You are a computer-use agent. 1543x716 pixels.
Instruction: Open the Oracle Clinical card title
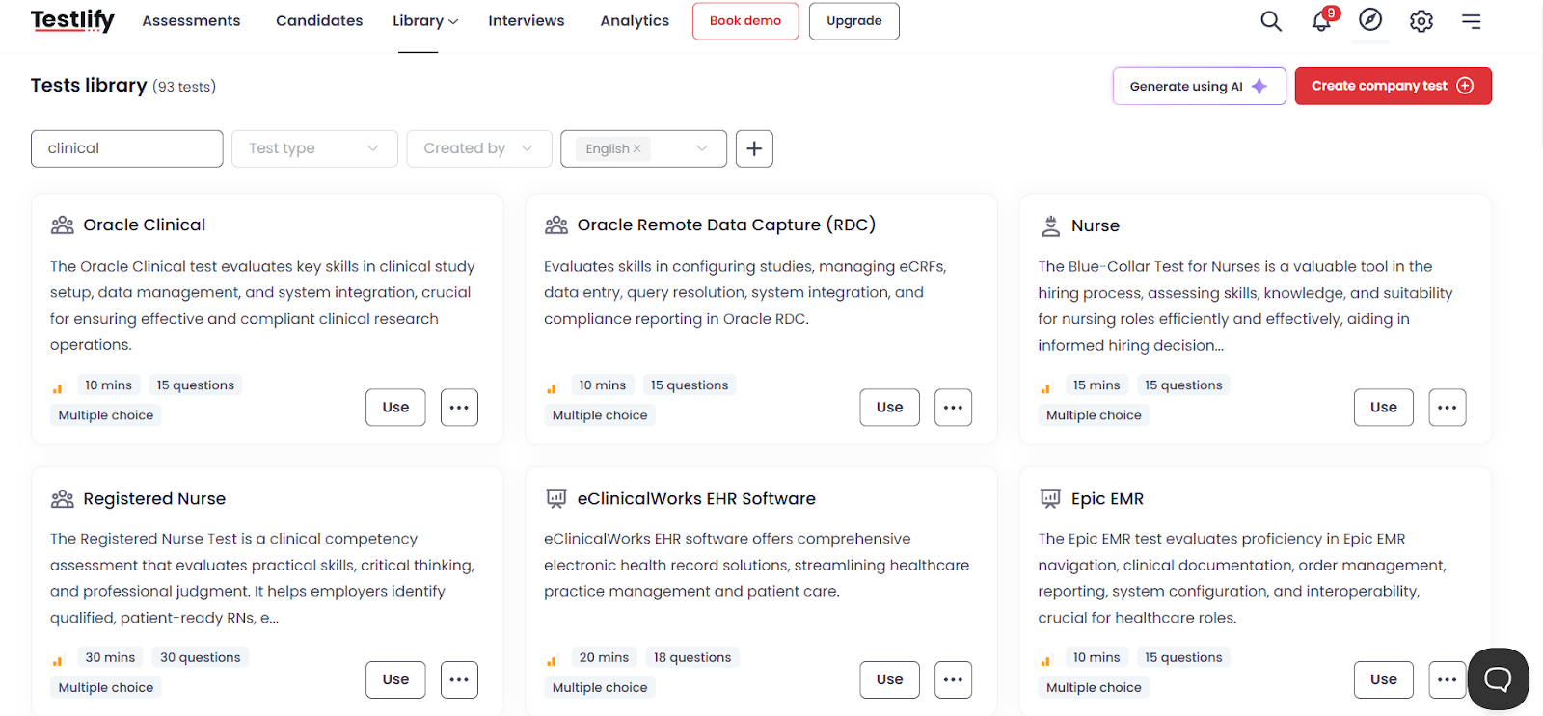[145, 225]
